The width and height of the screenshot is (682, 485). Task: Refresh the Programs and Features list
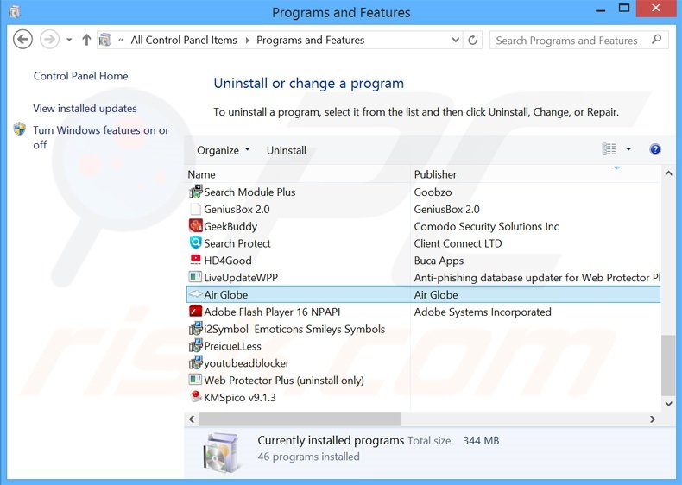tap(473, 40)
